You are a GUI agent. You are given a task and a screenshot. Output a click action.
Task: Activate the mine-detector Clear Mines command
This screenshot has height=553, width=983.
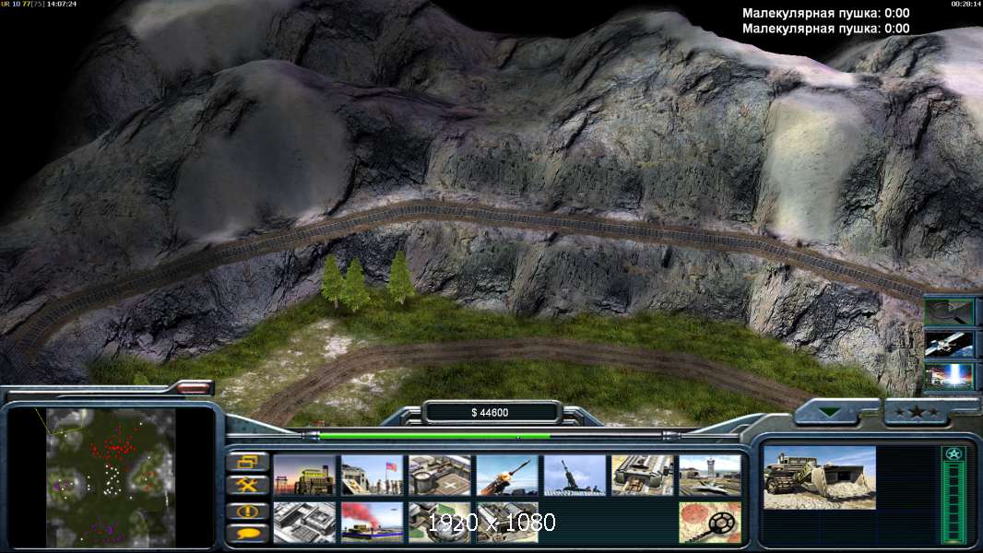(x=710, y=523)
